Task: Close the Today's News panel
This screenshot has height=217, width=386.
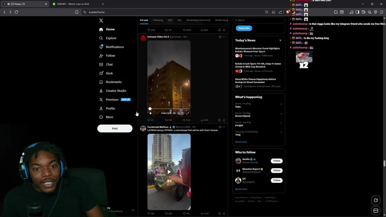Action: coord(280,40)
